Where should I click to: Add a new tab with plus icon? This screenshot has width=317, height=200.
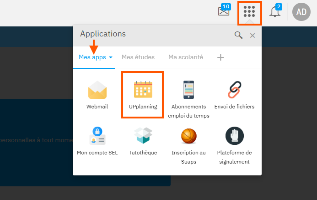(220, 57)
